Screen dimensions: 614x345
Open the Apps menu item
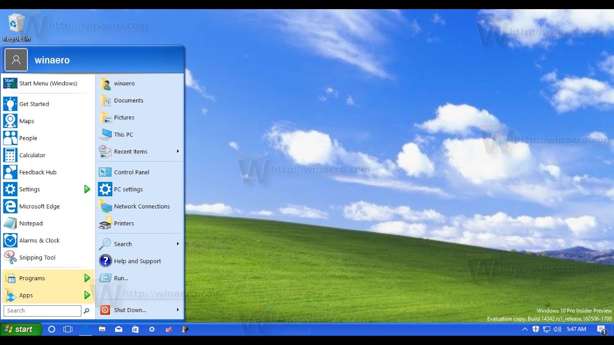(48, 295)
